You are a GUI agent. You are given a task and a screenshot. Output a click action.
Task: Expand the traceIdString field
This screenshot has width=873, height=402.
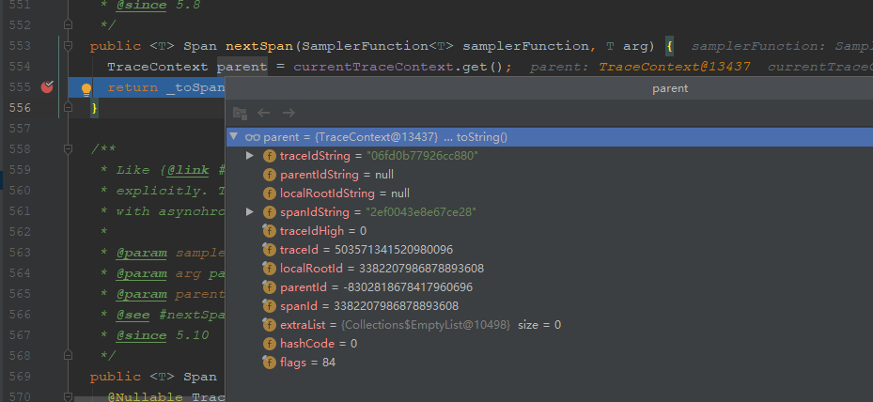(x=250, y=156)
